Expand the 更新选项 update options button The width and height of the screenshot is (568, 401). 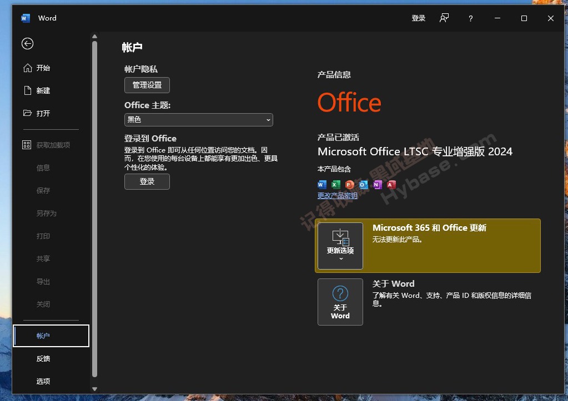point(340,246)
